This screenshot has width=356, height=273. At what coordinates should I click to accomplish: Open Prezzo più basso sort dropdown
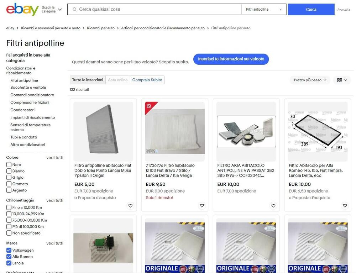coord(310,80)
